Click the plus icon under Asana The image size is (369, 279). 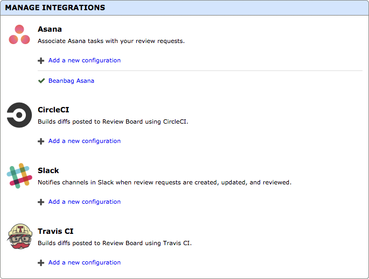pyautogui.click(x=41, y=61)
